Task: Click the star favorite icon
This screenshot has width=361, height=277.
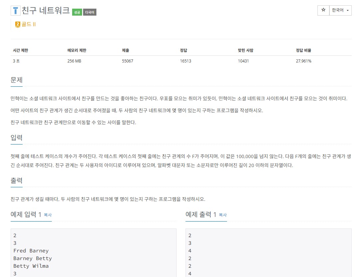Action: [323, 10]
